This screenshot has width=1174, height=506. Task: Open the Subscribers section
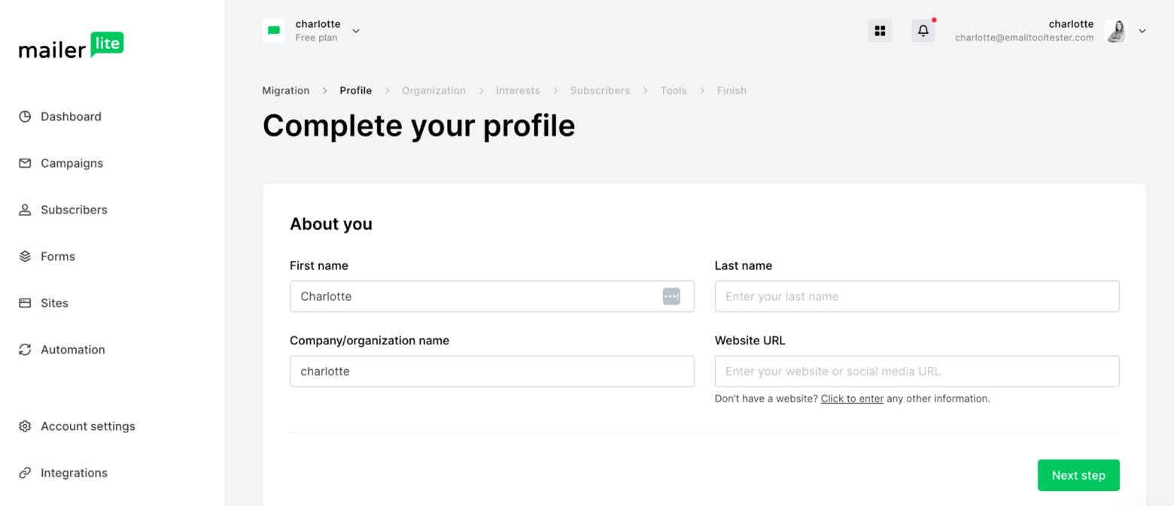tap(74, 210)
